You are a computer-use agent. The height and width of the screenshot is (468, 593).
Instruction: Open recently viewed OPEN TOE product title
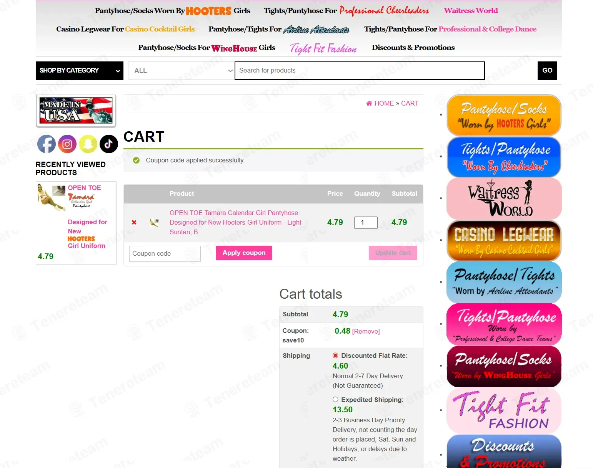87,217
